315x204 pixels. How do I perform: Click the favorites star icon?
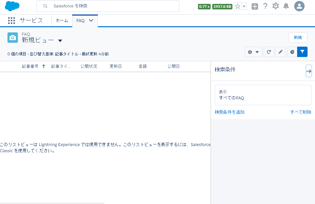(x=238, y=6)
